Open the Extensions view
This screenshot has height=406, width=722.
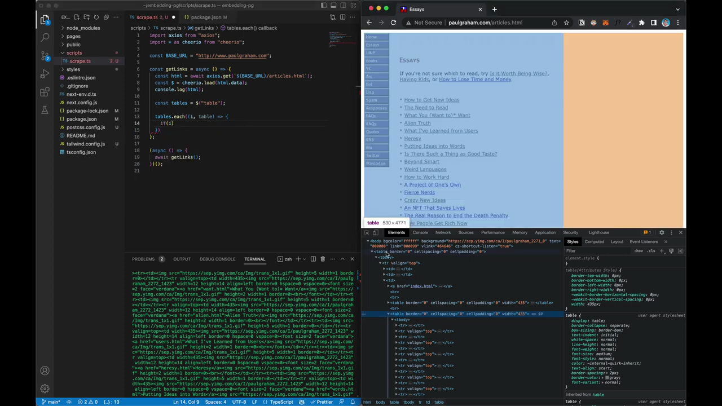point(45,92)
